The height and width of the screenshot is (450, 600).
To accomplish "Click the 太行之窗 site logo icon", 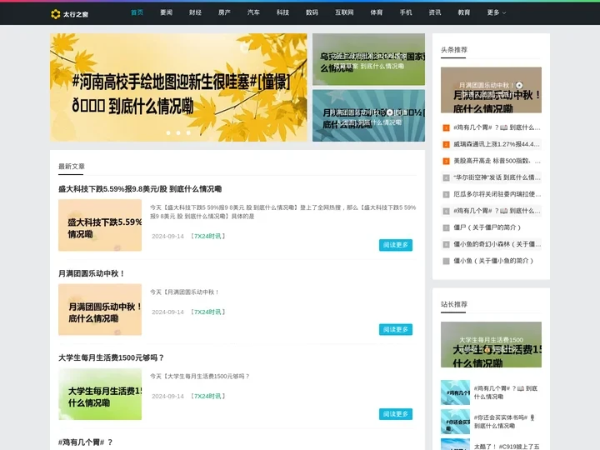I will tap(56, 14).
